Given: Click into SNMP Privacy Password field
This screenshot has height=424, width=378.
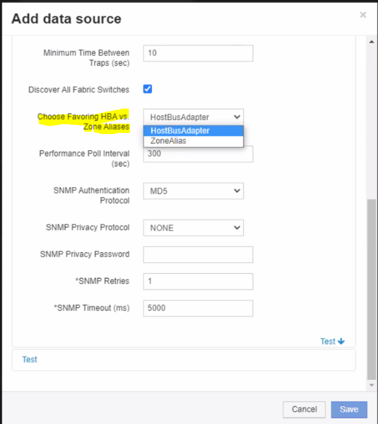Looking at the screenshot, I should 198,255.
